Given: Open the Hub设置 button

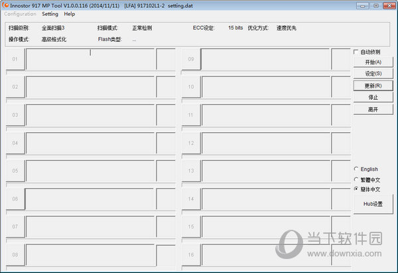Looking at the screenshot, I should [373, 204].
